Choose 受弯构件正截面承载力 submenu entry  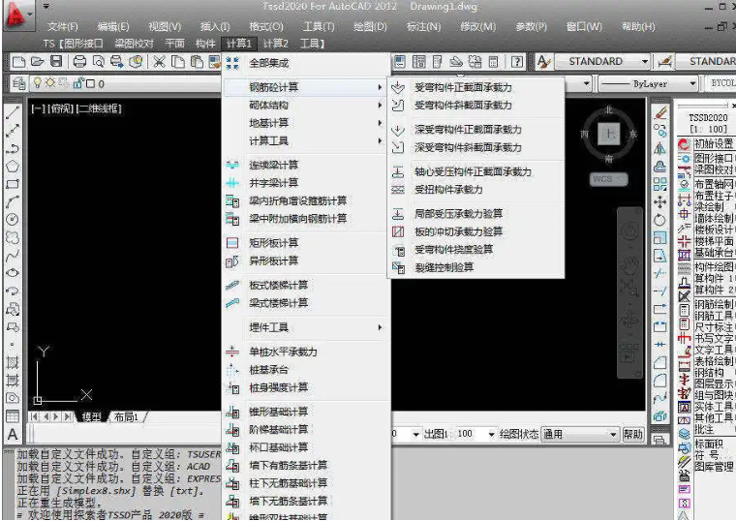(475, 87)
